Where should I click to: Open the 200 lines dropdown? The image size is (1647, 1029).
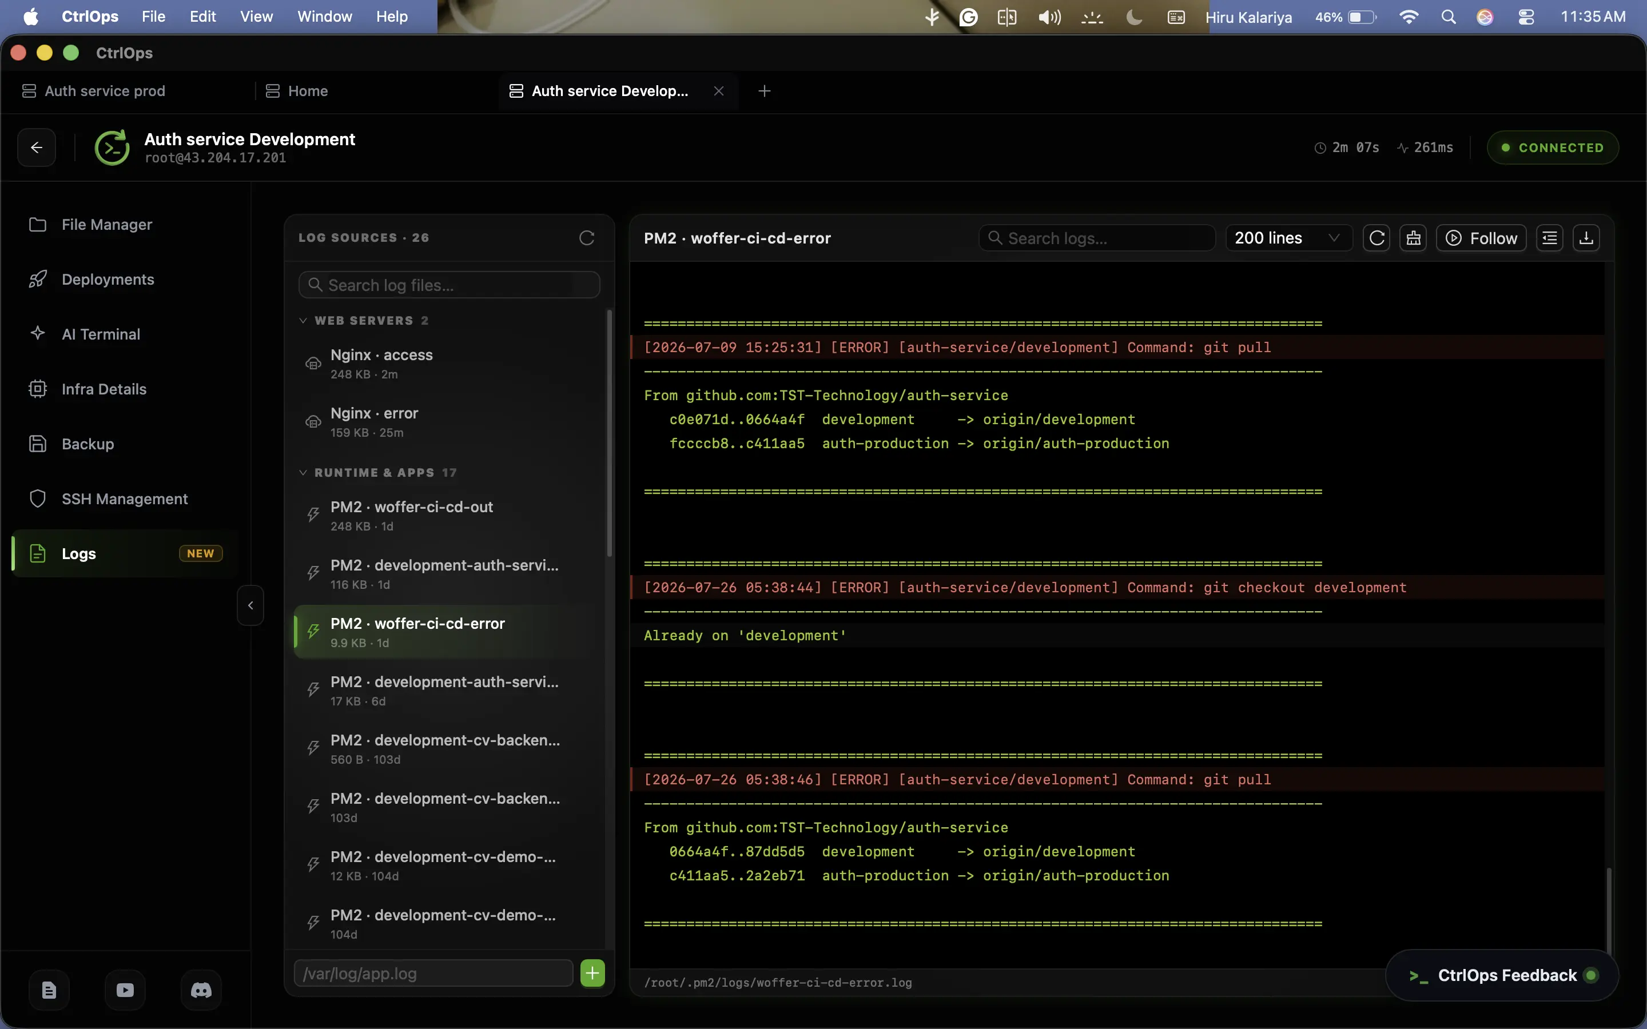(1288, 238)
